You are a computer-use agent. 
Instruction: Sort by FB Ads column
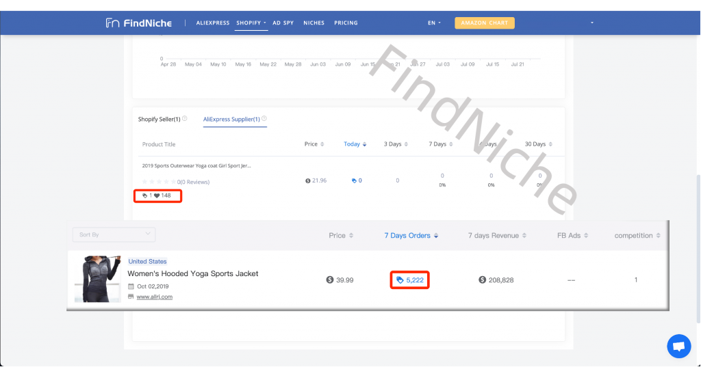coord(572,235)
